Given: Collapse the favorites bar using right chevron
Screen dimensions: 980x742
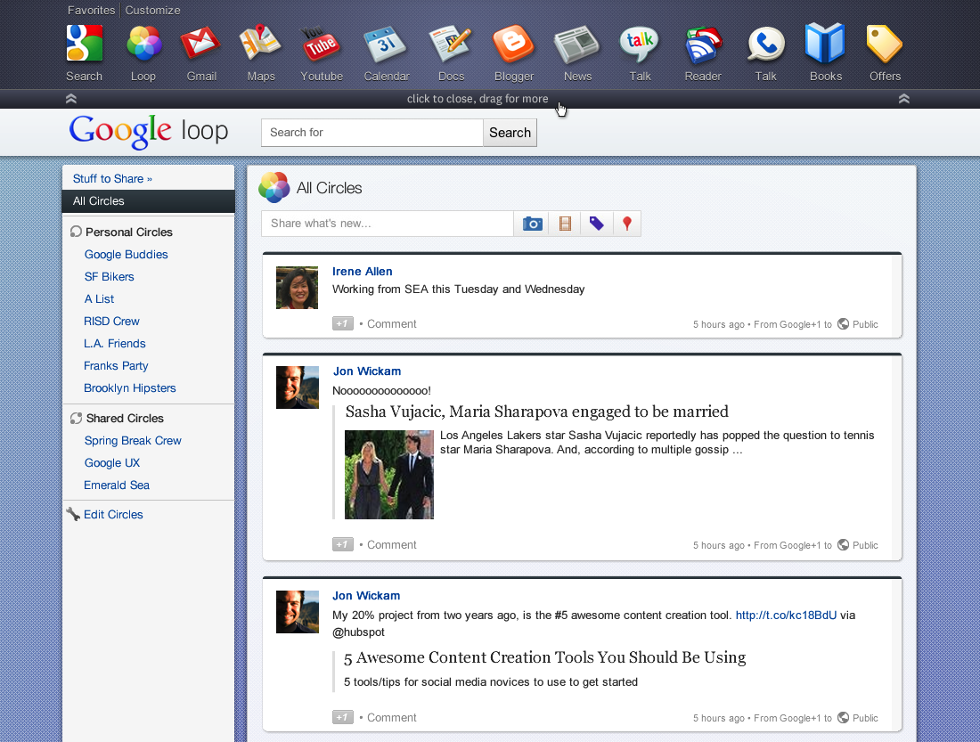Looking at the screenshot, I should click(903, 99).
